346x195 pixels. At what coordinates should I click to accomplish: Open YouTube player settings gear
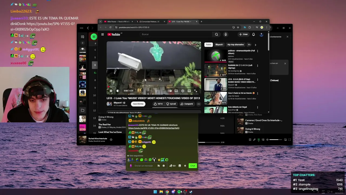pyautogui.click(x=183, y=91)
